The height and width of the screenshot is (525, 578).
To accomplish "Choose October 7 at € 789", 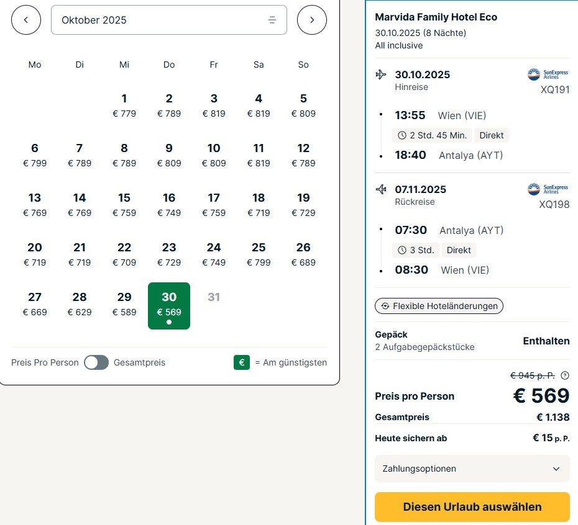I will click(x=80, y=155).
